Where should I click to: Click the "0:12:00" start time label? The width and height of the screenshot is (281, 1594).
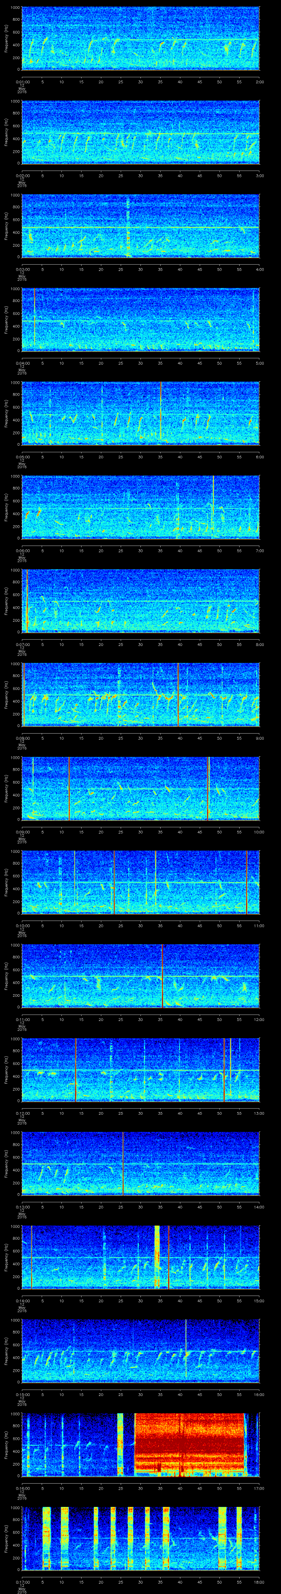click(x=22, y=1113)
